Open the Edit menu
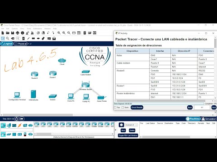This screenshot has width=217, height=162. pyautogui.click(x=8, y=28)
